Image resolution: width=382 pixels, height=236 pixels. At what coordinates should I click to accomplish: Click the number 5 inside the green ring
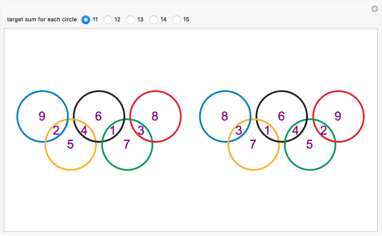[309, 145]
